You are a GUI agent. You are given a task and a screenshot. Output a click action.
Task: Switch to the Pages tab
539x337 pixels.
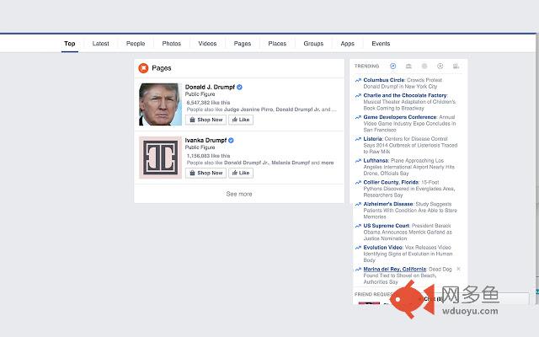tap(243, 44)
